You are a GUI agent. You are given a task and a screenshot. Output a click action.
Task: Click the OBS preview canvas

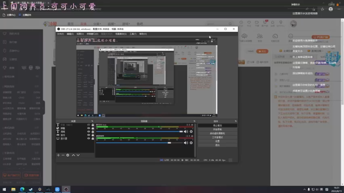[147, 77]
